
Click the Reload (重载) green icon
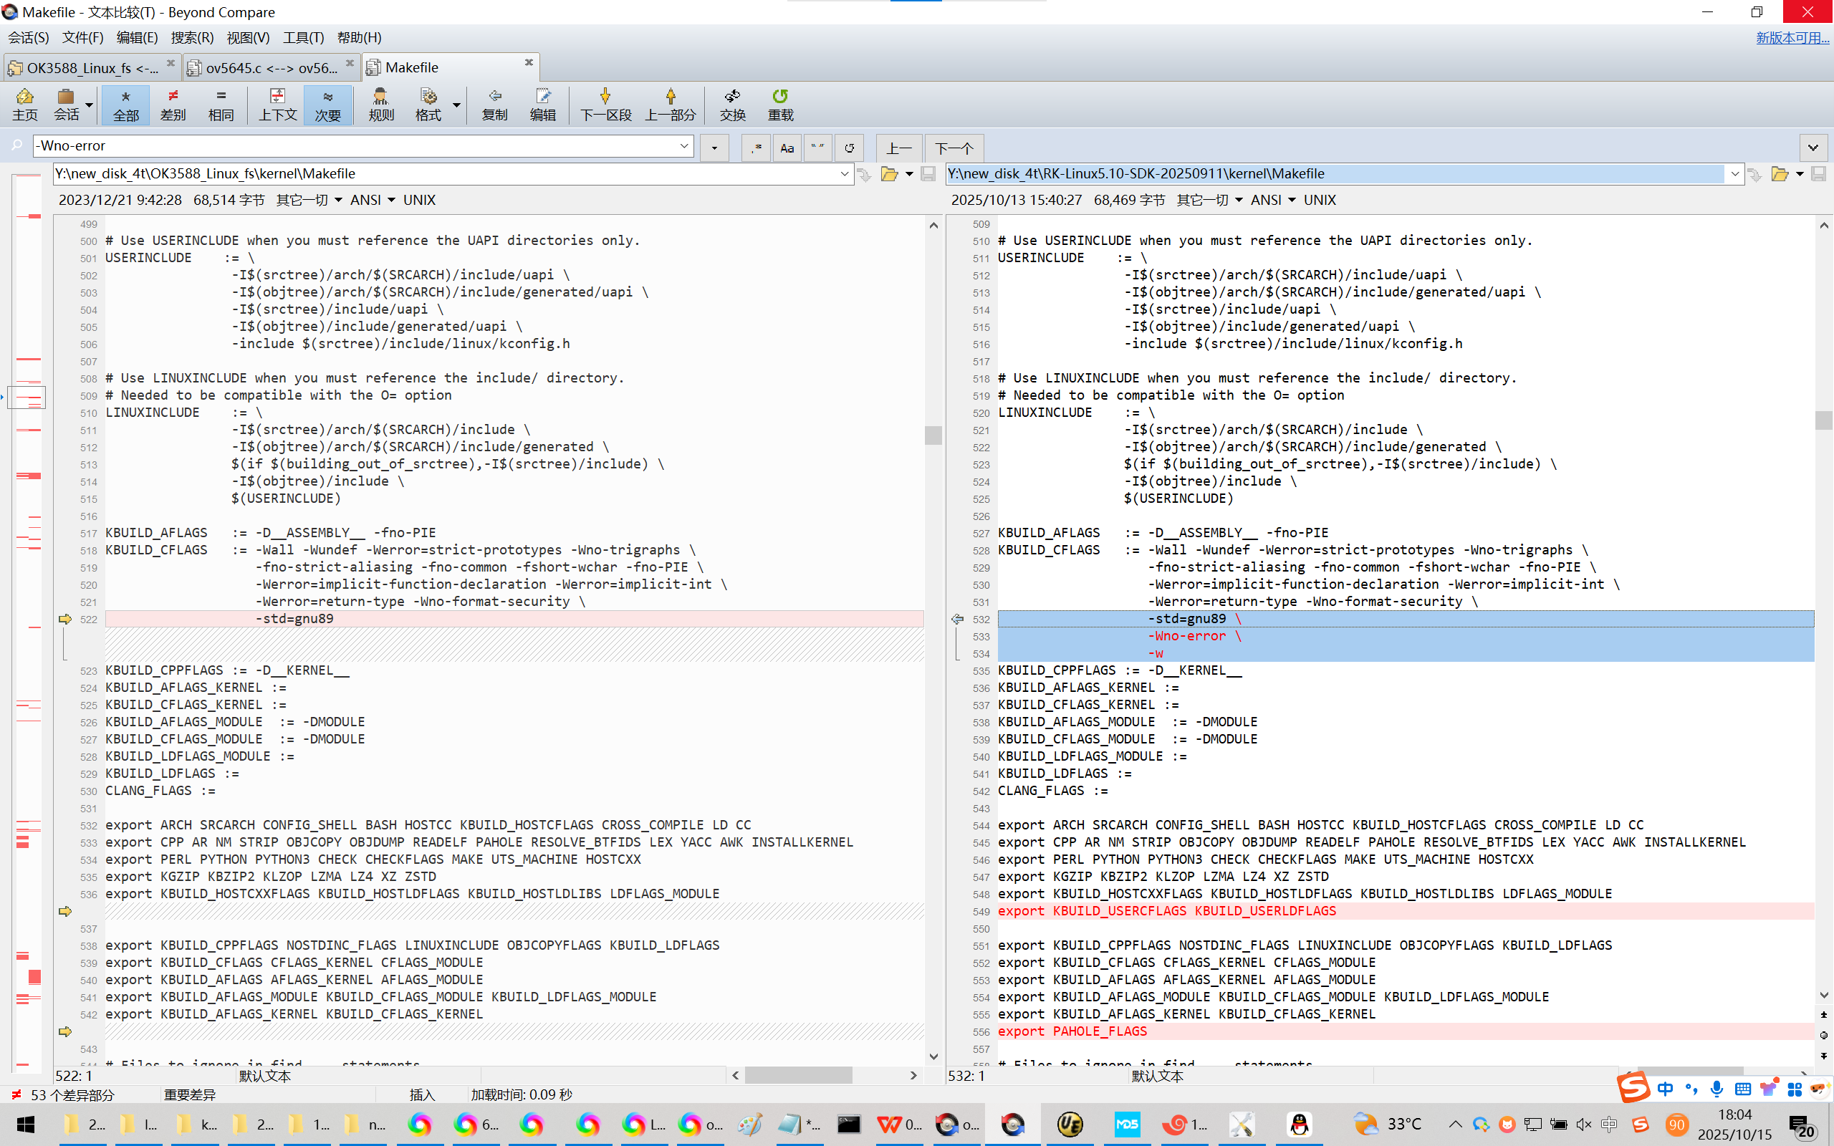pyautogui.click(x=780, y=104)
